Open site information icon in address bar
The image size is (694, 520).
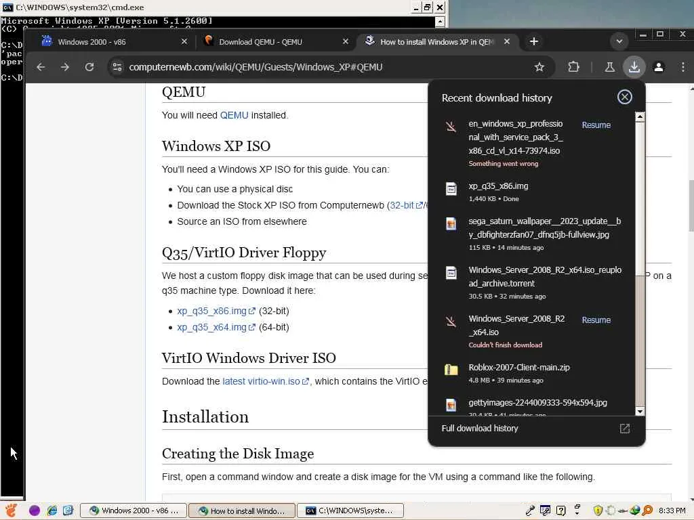tap(117, 67)
